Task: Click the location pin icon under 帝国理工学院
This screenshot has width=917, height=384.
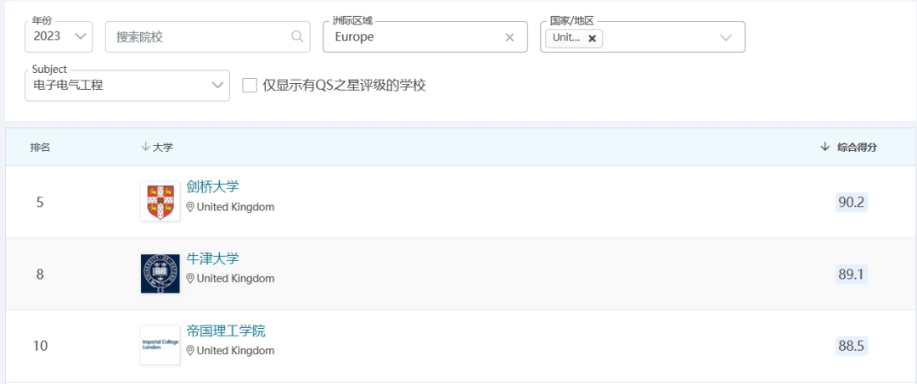Action: [190, 351]
